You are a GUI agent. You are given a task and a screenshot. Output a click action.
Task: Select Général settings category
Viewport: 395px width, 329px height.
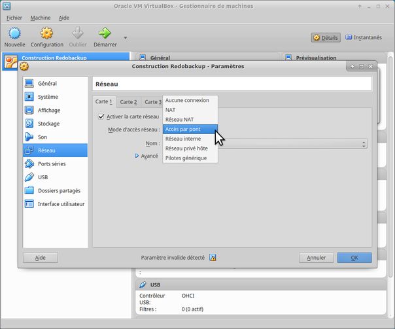point(55,83)
